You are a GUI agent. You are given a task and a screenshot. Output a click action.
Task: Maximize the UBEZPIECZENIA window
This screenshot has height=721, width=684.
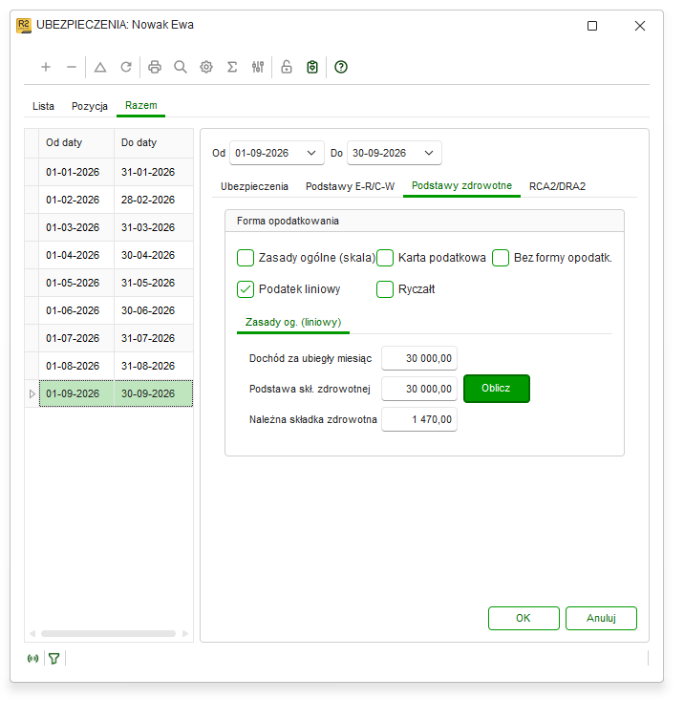[592, 26]
